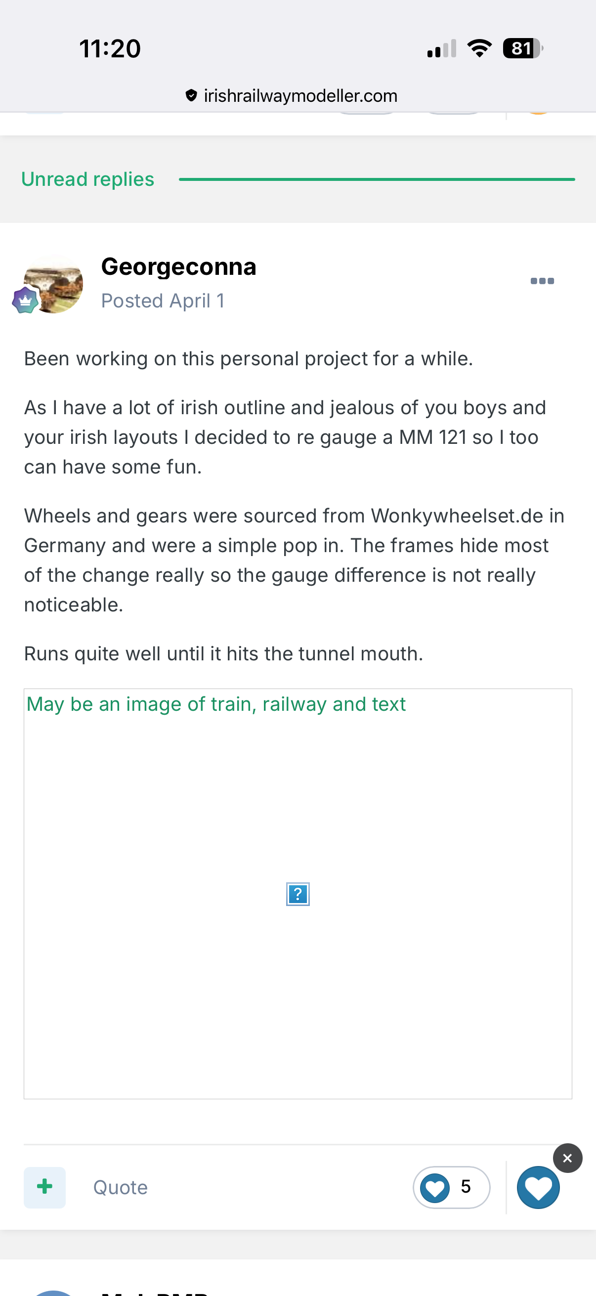Tap the shield privacy icon beside URL

click(x=191, y=95)
